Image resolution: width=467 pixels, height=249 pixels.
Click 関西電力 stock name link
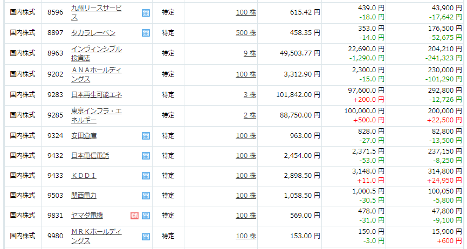coord(84,196)
